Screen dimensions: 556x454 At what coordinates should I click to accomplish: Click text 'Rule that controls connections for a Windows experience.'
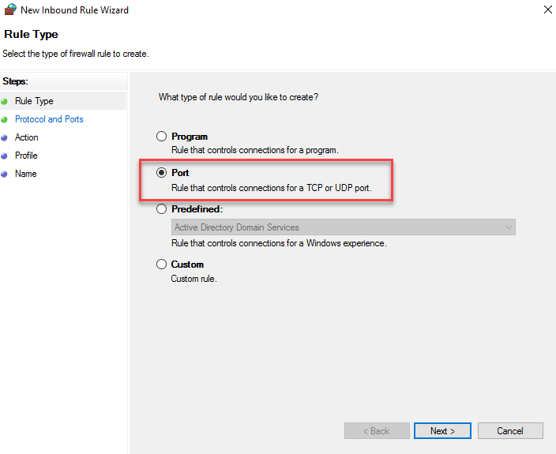(279, 243)
